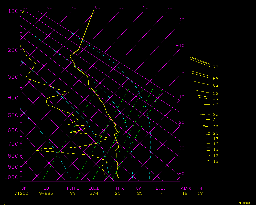Select the 500 pressure level label
The height and width of the screenshot is (205, 256).
click(x=13, y=115)
